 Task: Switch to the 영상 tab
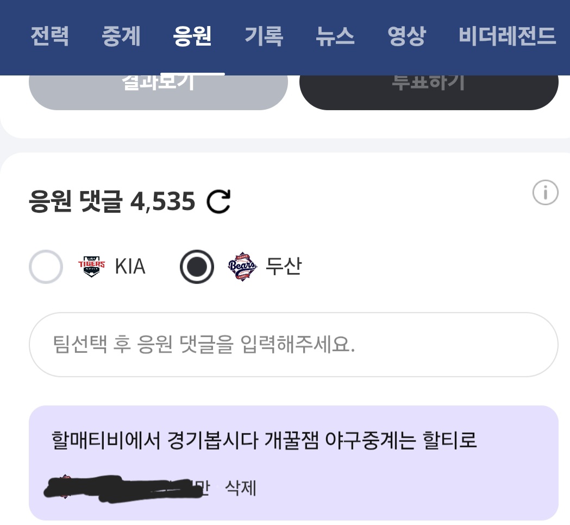point(406,36)
